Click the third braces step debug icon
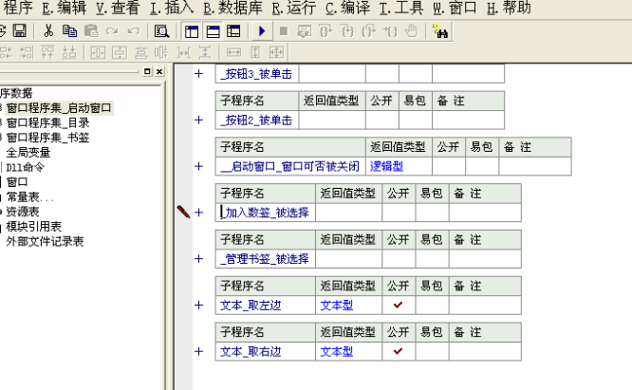This screenshot has height=390, width=632. pyautogui.click(x=368, y=31)
